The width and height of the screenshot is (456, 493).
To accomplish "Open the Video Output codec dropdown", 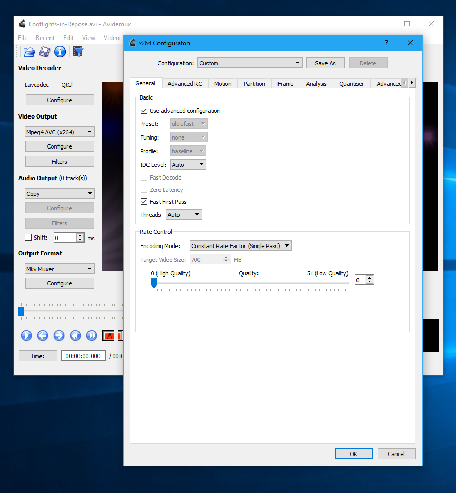I will pos(60,132).
